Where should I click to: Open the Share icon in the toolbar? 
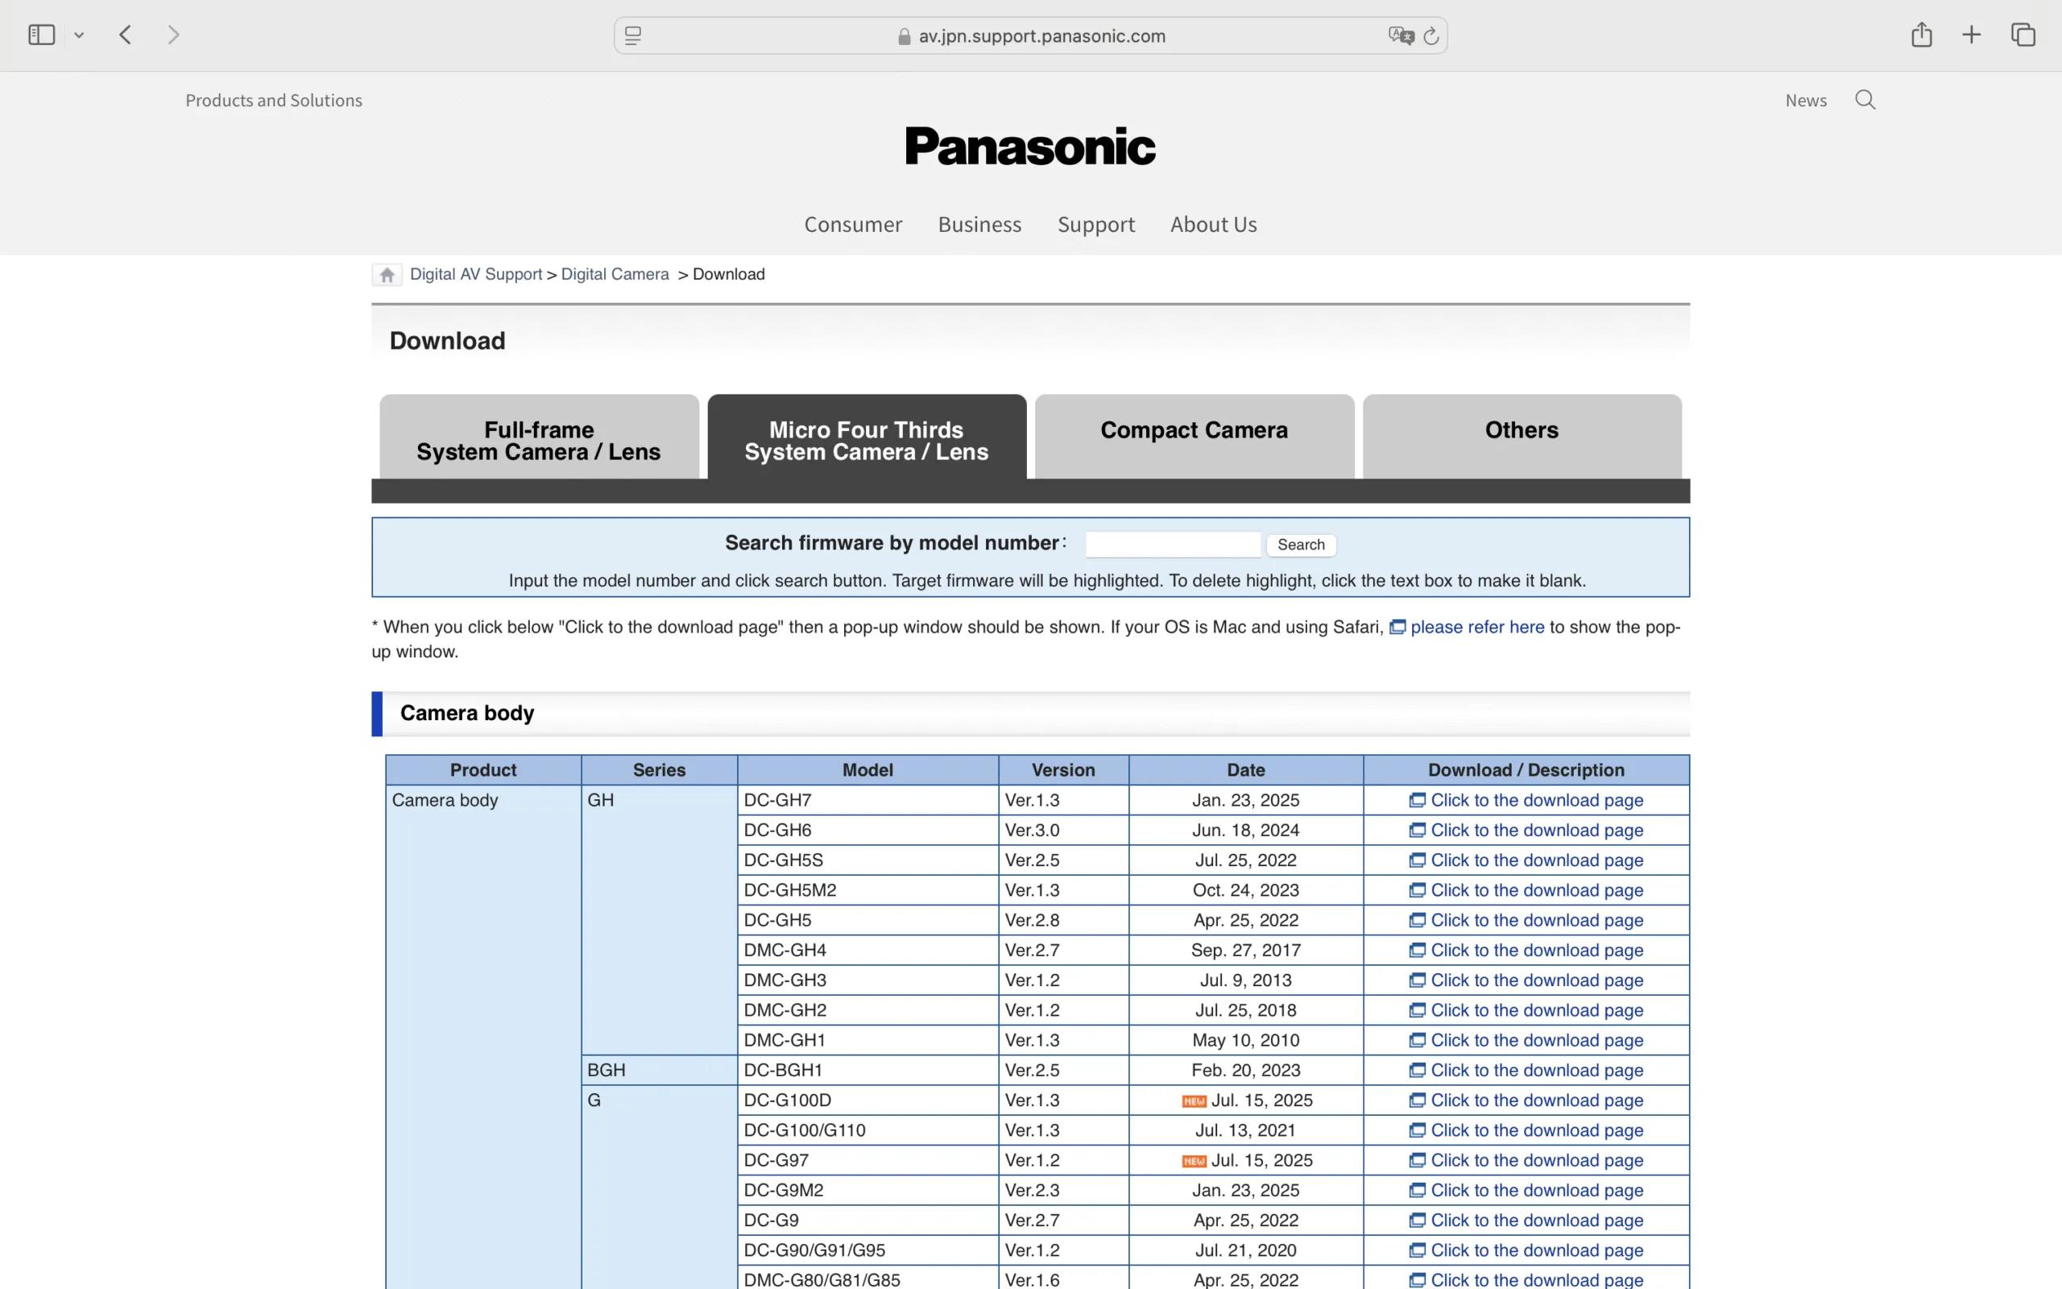coord(1921,34)
